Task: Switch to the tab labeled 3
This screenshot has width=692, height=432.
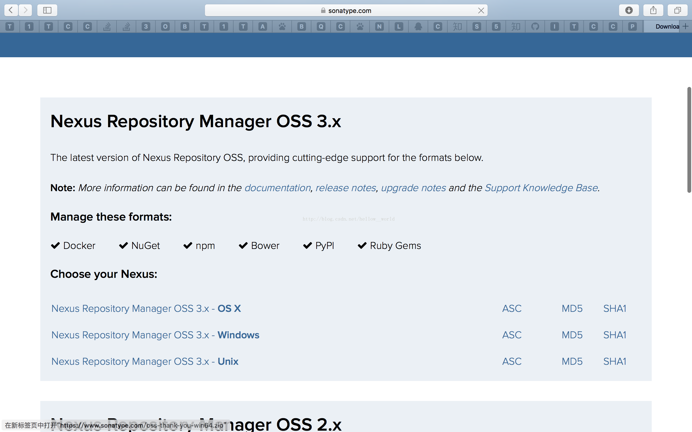Action: tap(146, 26)
